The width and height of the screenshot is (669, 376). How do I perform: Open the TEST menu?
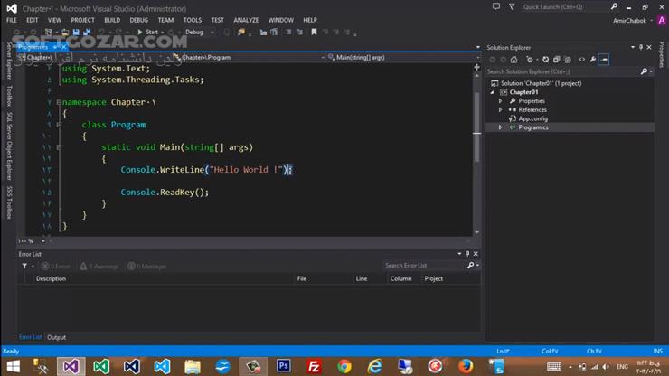(x=217, y=20)
